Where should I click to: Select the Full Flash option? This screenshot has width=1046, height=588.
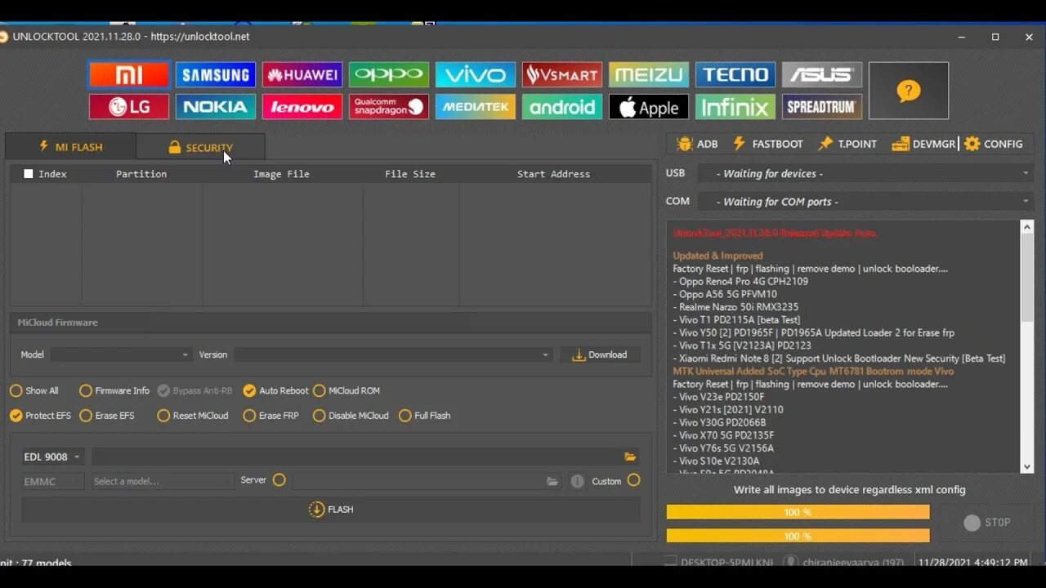click(x=425, y=416)
